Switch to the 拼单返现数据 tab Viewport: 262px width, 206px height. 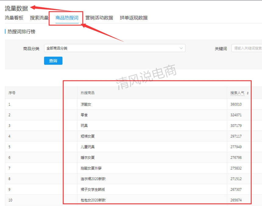pos(134,18)
